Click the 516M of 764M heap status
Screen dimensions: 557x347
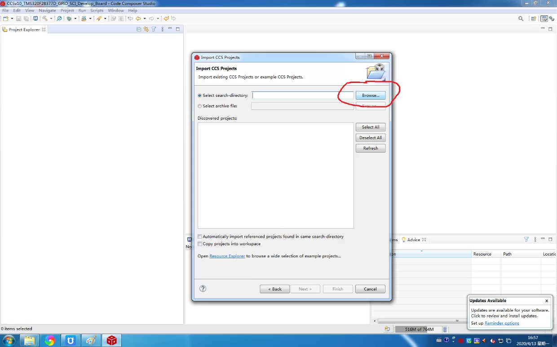pos(419,329)
